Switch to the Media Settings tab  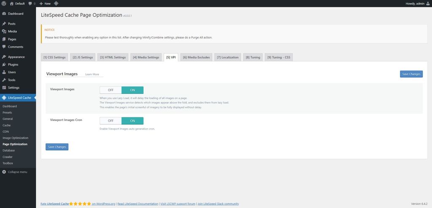[146, 57]
